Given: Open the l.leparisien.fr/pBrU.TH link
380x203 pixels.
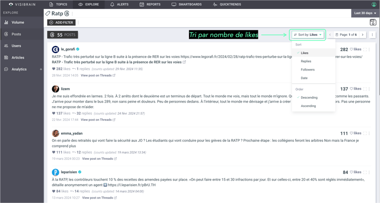Looking at the screenshot, I should 131,185.
